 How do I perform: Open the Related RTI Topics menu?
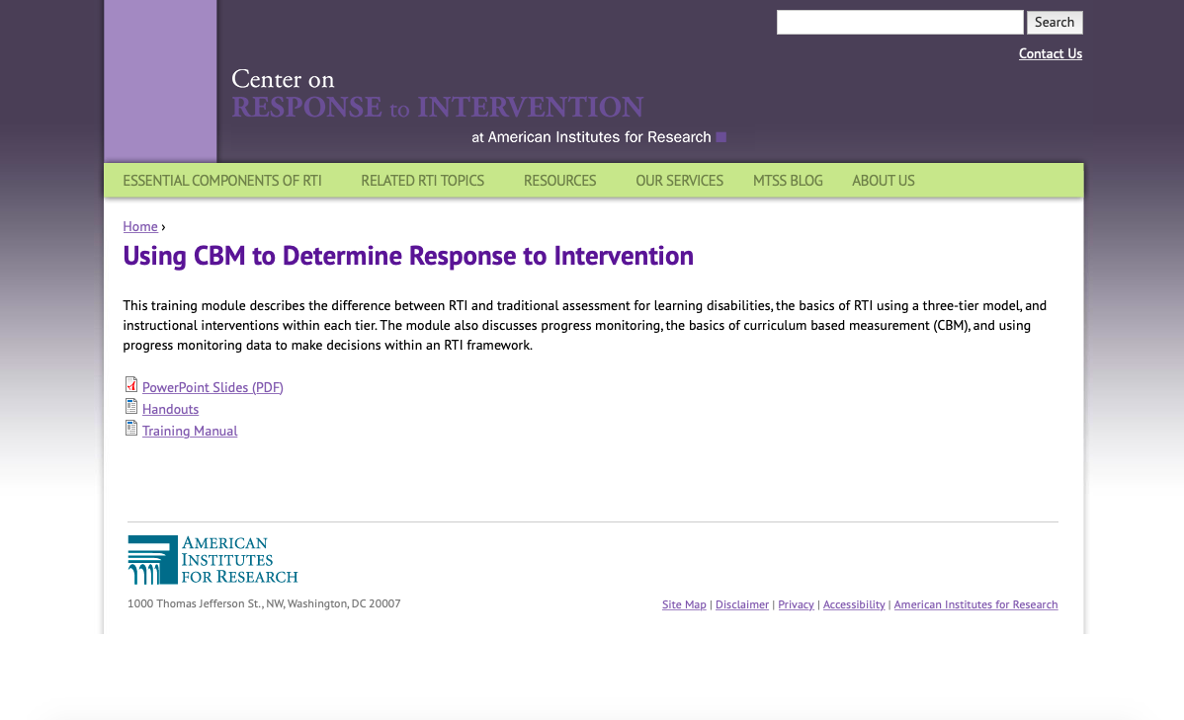pyautogui.click(x=422, y=181)
